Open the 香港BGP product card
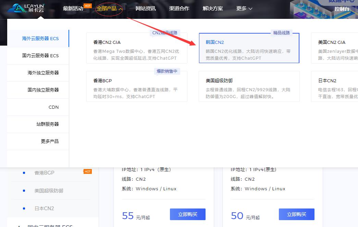 (137, 86)
